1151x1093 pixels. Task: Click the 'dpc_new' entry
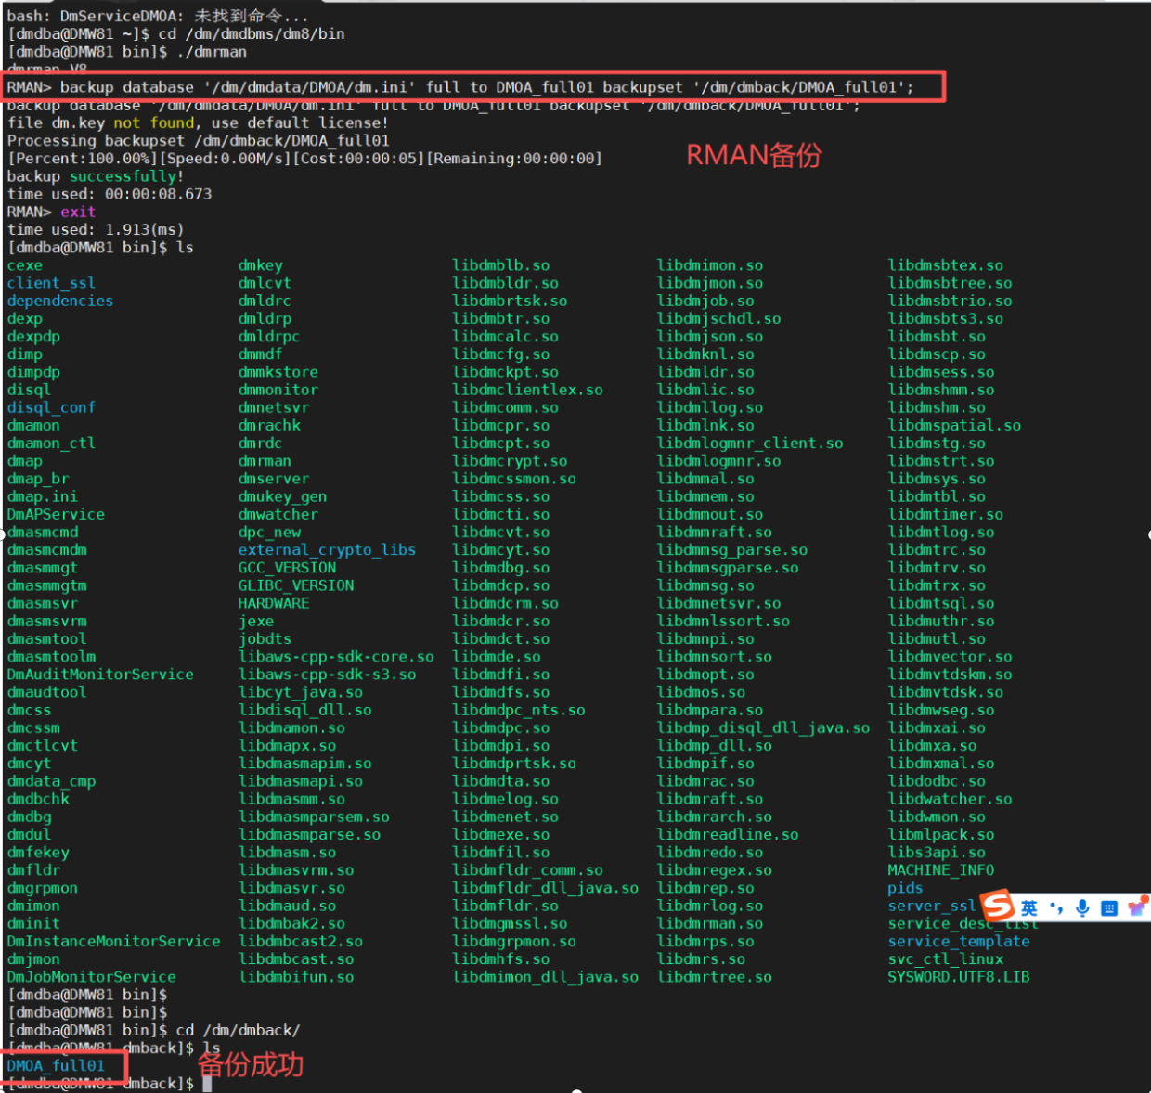(269, 532)
